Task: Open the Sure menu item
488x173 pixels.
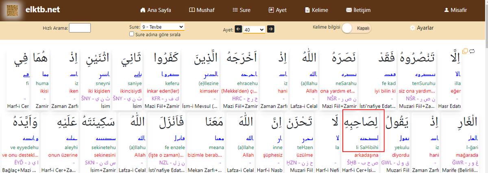Action: click(242, 10)
